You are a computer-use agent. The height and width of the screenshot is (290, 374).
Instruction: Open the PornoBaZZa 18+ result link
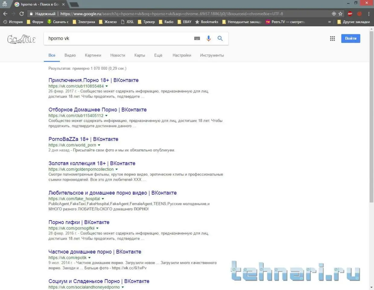tap(83, 139)
